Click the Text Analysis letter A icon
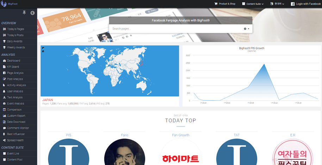Screen dimensions: 322x165 [x=4, y=97]
